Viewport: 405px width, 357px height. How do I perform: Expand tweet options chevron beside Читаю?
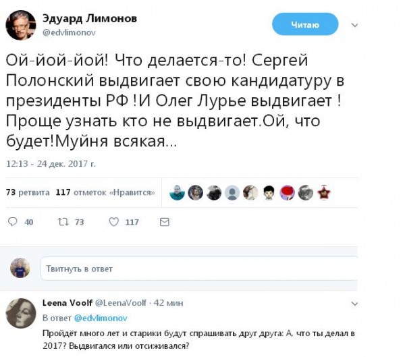pos(354,25)
